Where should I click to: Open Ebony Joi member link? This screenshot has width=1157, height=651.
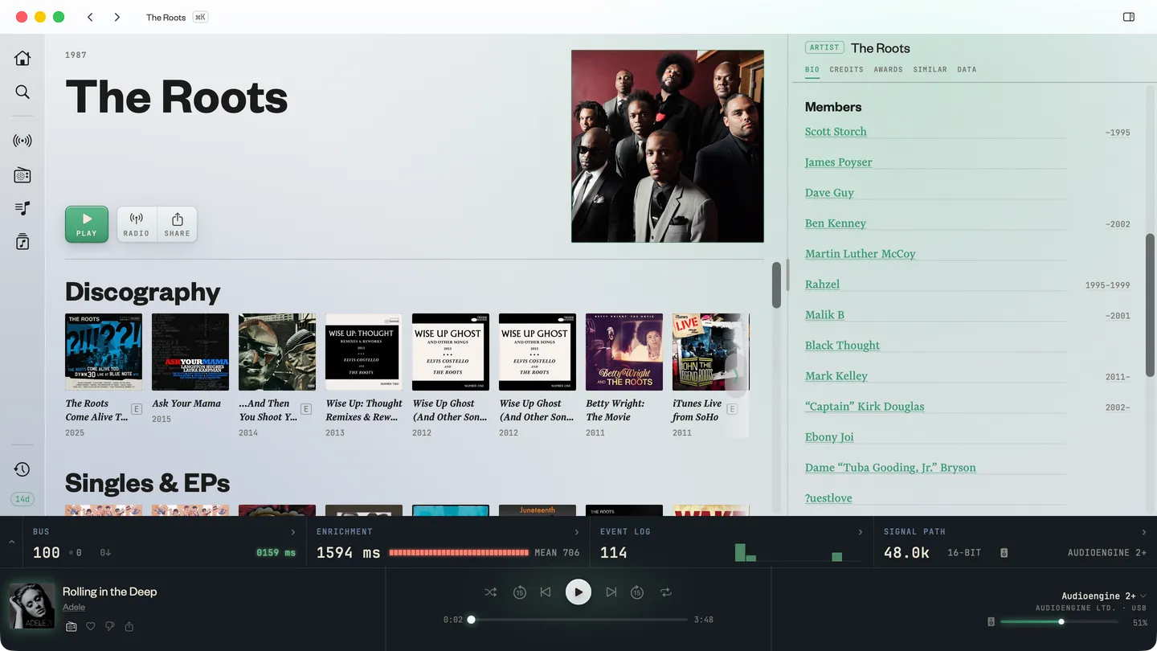(829, 437)
